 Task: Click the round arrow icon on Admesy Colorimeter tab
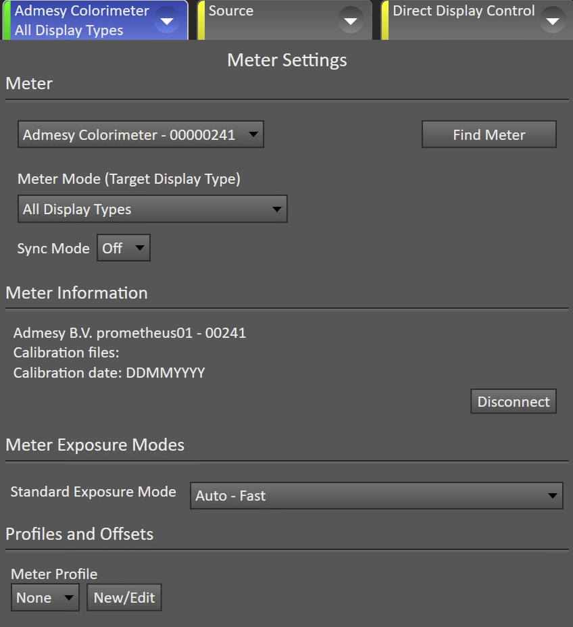pyautogui.click(x=167, y=20)
